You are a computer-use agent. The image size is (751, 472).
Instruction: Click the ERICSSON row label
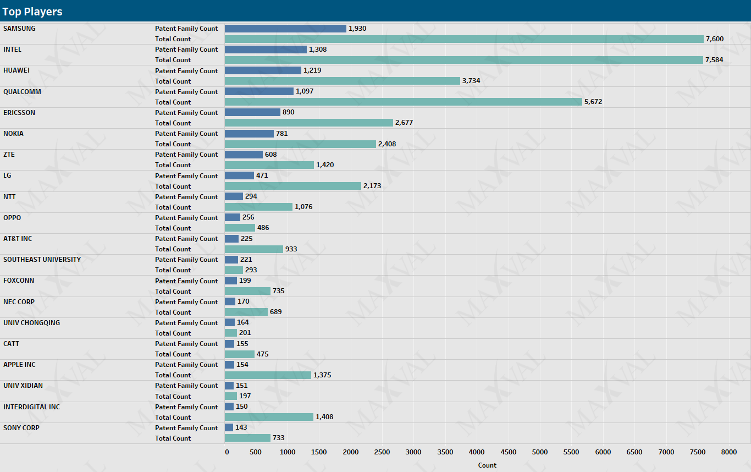(19, 112)
